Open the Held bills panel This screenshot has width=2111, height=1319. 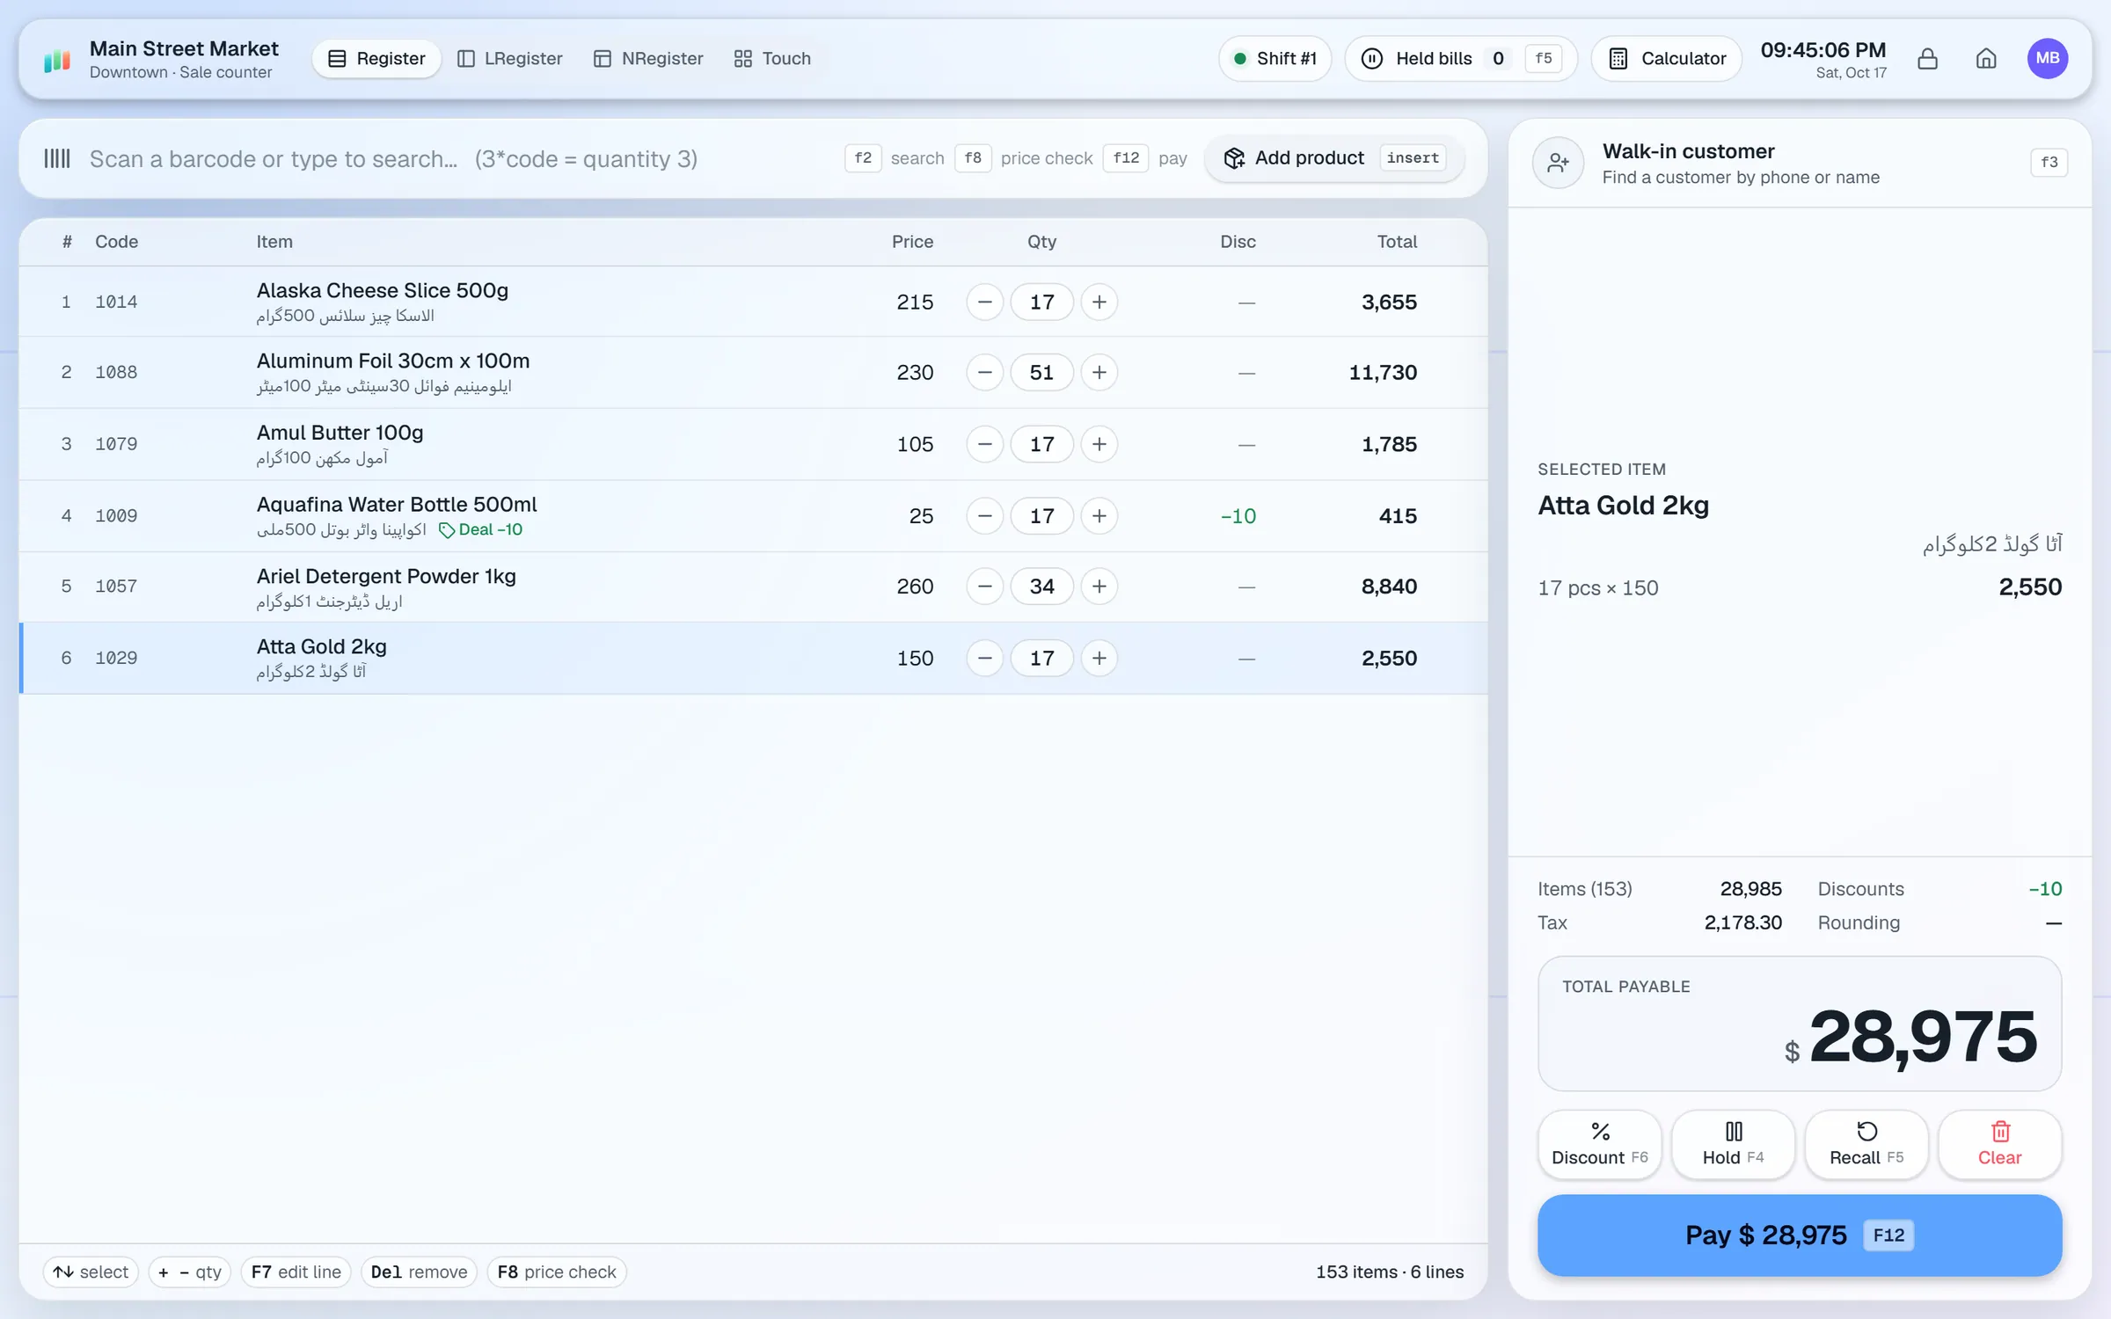point(1460,59)
